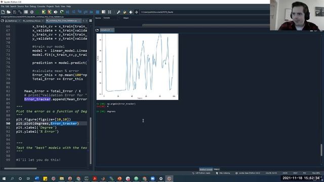Click the Spyder icon on the taskbar
This screenshot has height=182, width=324.
169,178
